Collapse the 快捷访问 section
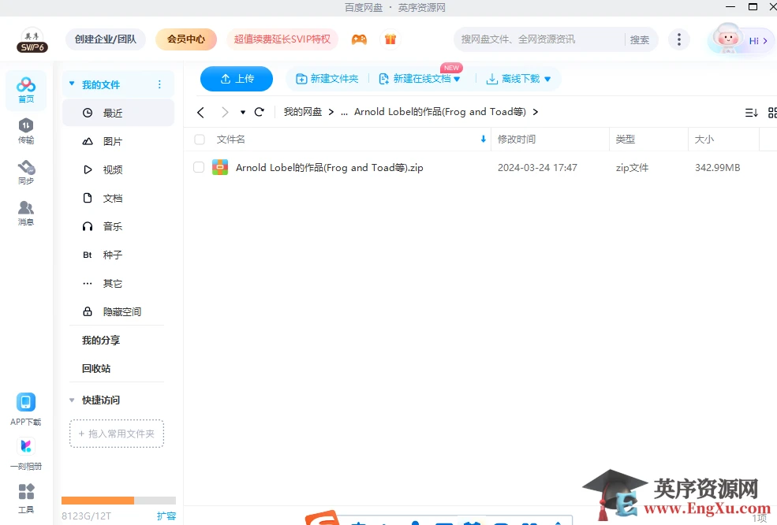Viewport: 777px width, 525px height. pos(72,400)
